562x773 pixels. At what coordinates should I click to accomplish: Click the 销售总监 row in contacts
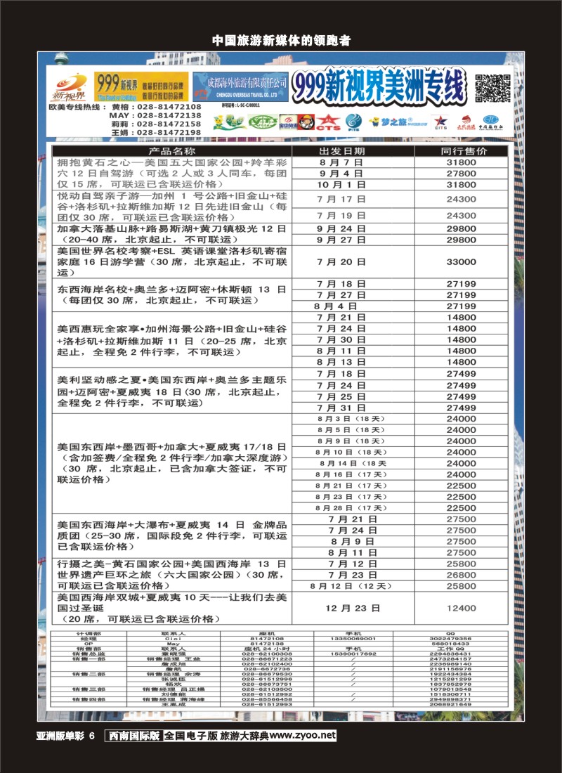point(280,654)
